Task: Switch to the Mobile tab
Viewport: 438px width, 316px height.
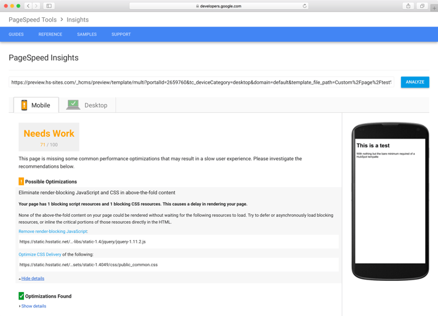Action: click(36, 105)
